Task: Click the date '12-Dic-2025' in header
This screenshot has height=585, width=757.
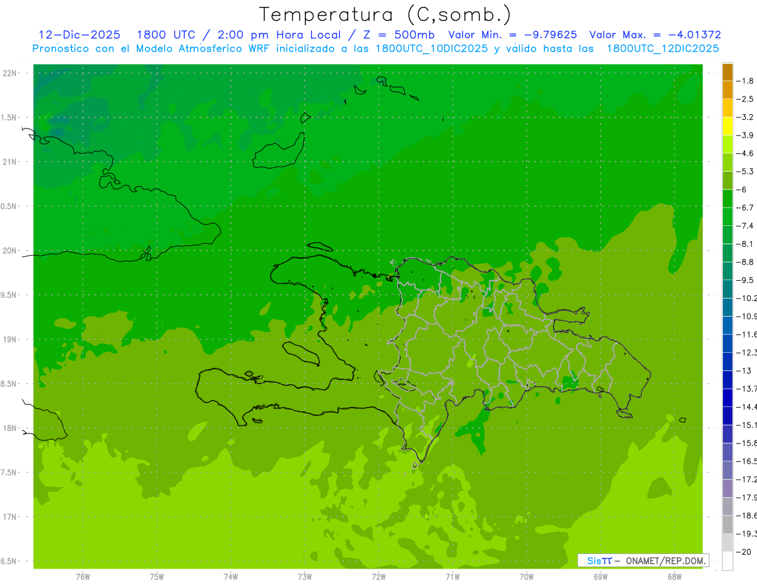Action: pos(79,35)
